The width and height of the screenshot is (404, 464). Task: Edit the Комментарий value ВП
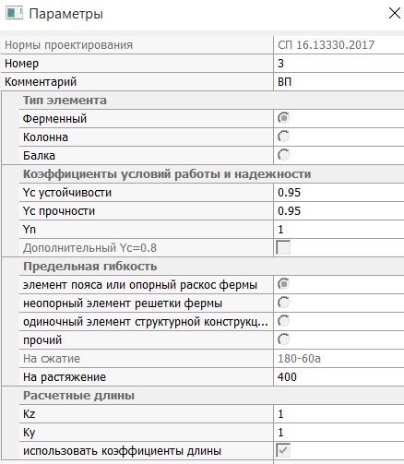tap(339, 82)
